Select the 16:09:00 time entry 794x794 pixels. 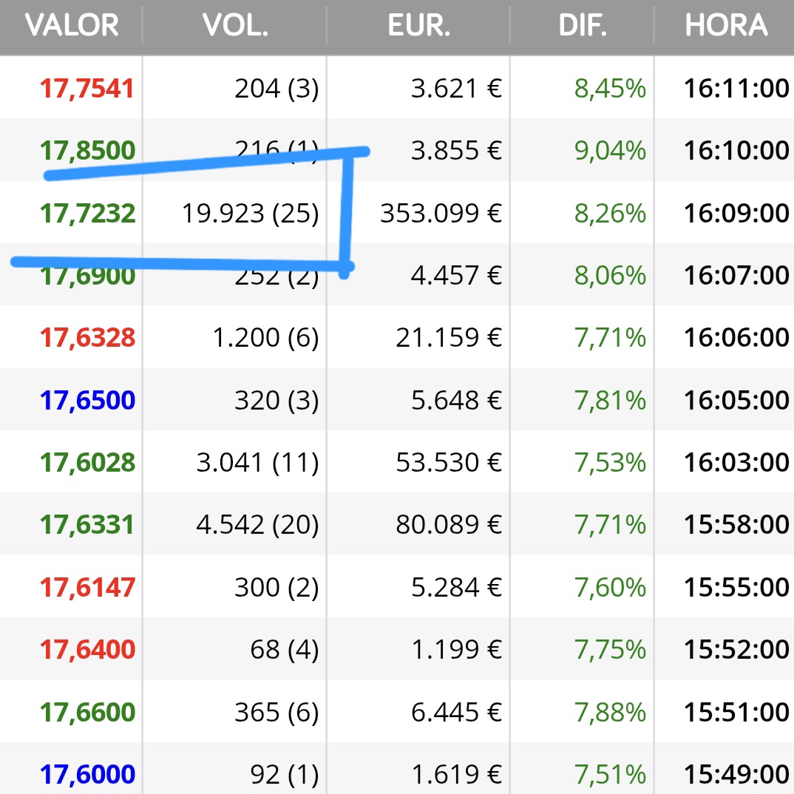(x=736, y=213)
